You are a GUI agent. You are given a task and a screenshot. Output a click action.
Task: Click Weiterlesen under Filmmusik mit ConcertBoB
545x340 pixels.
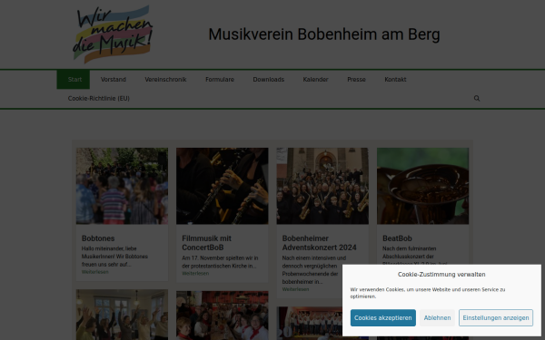(x=195, y=274)
